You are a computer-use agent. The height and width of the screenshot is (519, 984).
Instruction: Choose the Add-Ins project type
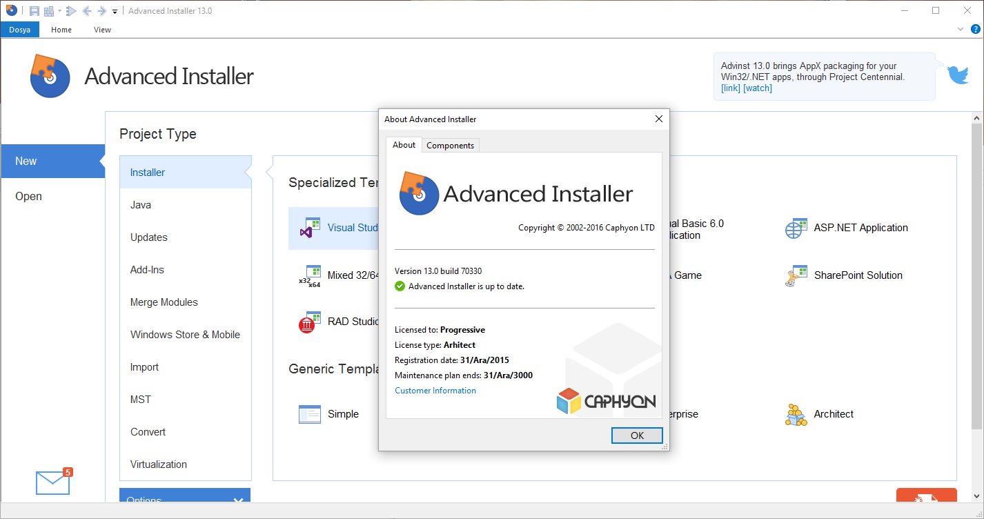185,270
